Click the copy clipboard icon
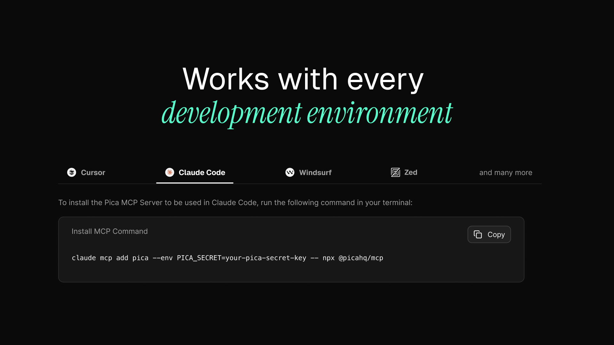 coord(478,234)
